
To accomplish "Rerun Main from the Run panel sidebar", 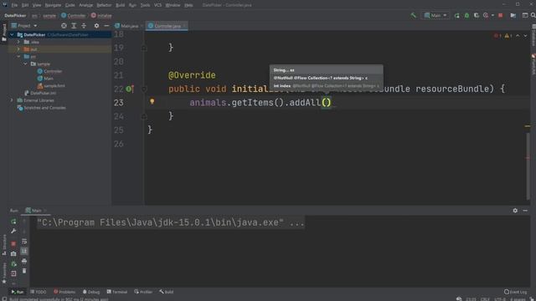I will [13, 222].
